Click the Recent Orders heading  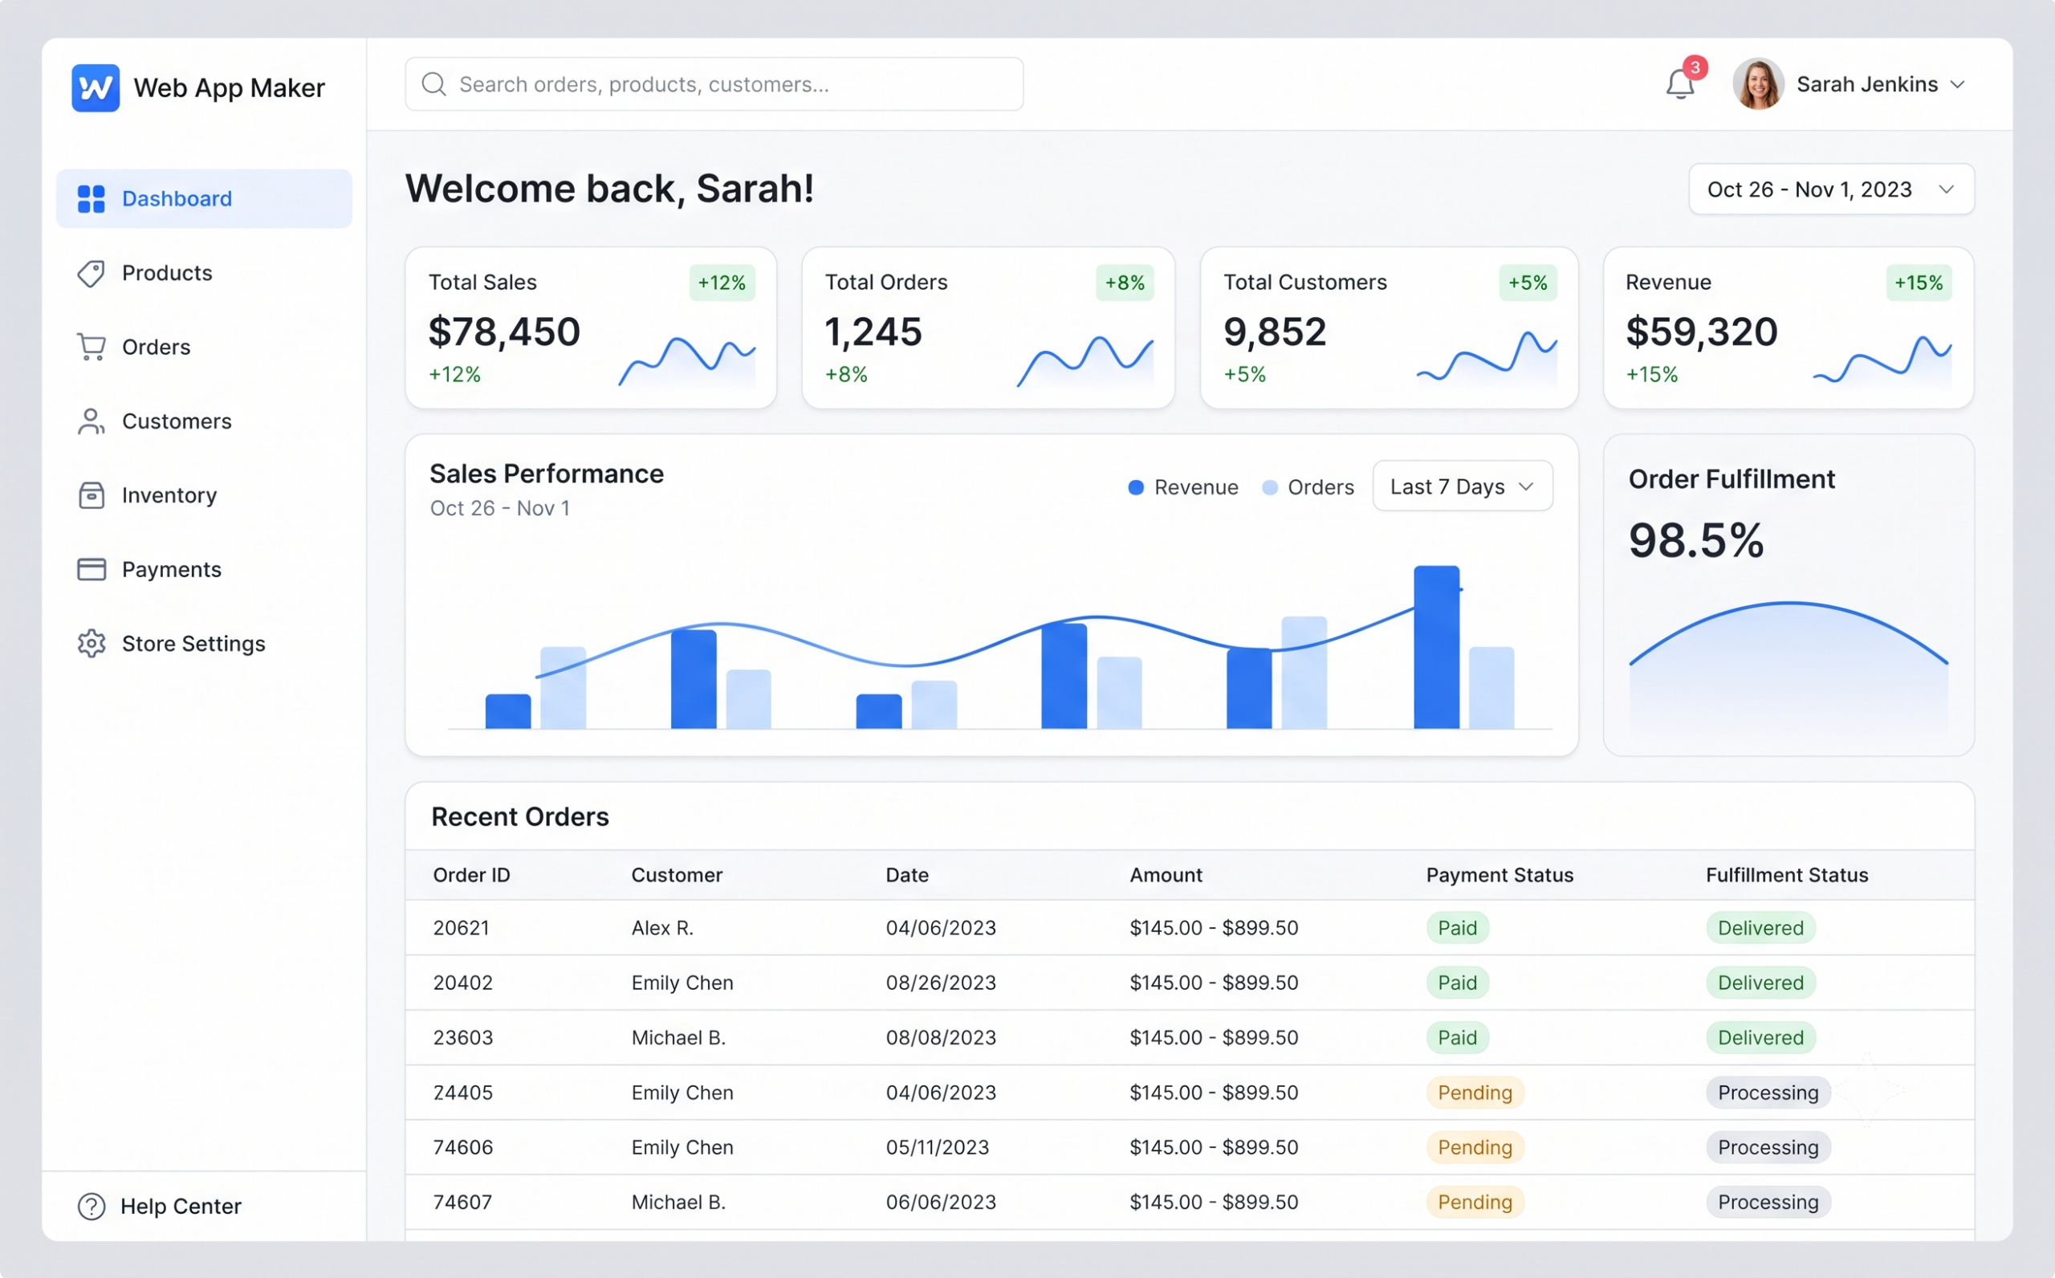519,816
